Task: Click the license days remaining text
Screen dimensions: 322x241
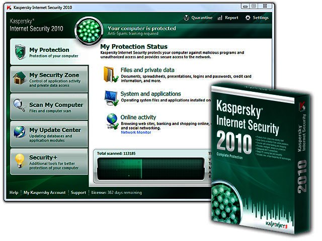Action: 116,192
